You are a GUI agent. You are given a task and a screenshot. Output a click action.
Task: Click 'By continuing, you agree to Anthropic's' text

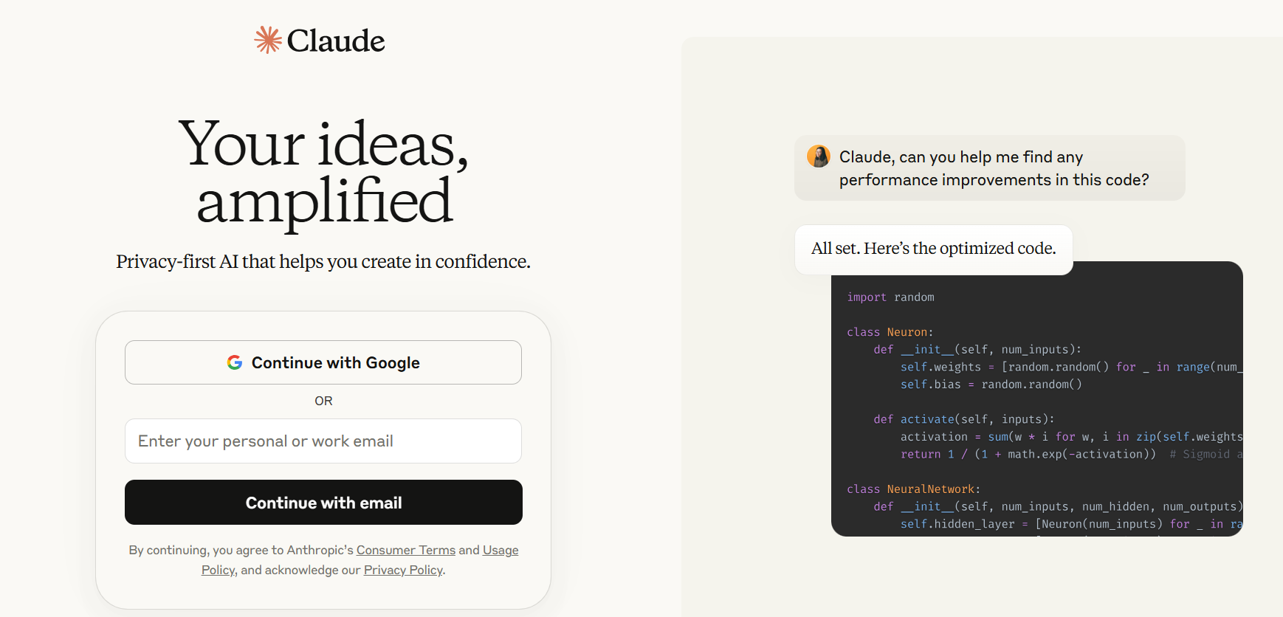pos(241,550)
